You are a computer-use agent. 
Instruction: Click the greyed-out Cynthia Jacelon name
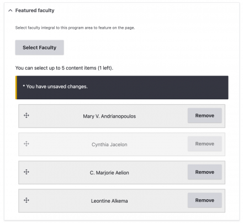[109, 145]
